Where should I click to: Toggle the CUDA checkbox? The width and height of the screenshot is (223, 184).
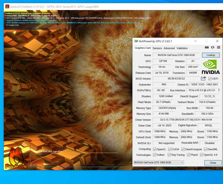coord(169,149)
